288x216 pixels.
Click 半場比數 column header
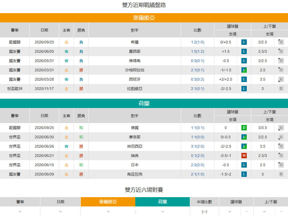click(204, 202)
